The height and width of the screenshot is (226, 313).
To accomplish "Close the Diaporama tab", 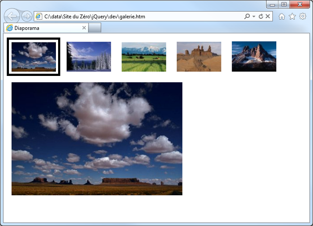I will click(84, 28).
